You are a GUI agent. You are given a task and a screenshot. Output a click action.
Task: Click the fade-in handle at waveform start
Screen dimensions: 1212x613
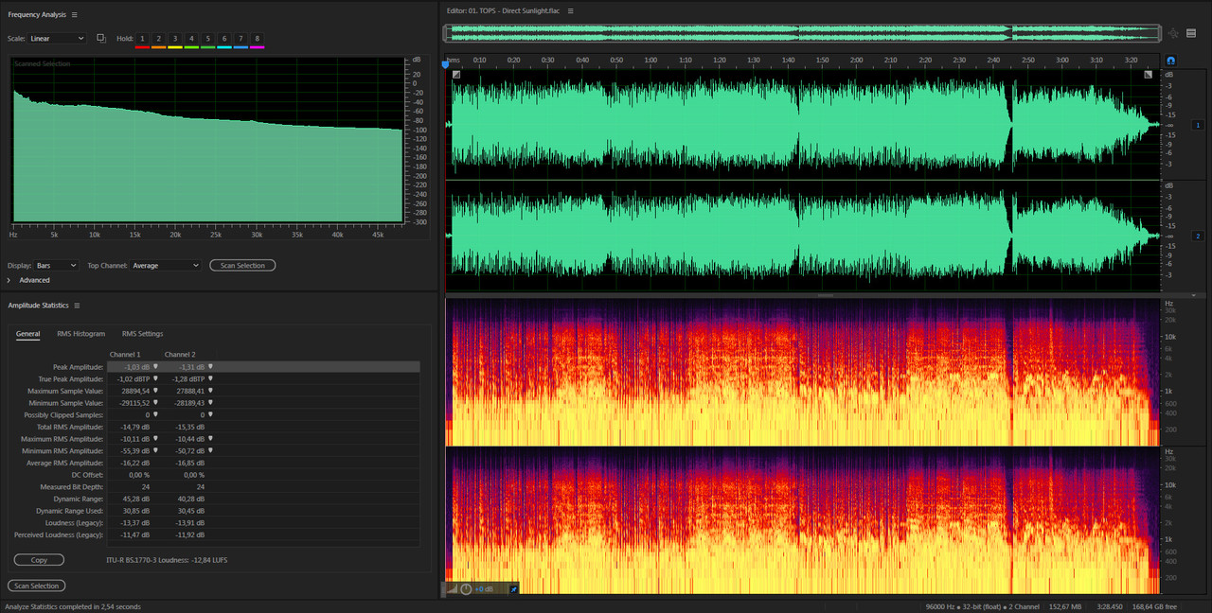(x=456, y=75)
